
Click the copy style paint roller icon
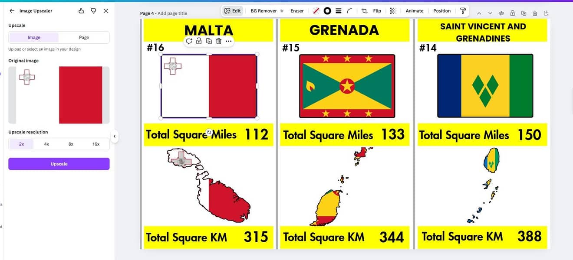pos(463,11)
